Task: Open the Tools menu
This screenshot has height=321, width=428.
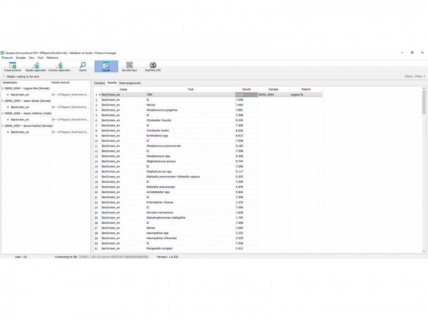Action: pos(40,57)
